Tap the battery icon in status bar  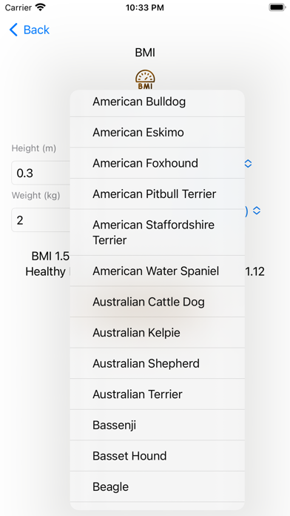coord(277,7)
